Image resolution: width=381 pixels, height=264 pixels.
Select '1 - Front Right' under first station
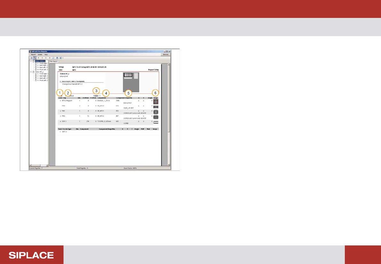point(43,63)
